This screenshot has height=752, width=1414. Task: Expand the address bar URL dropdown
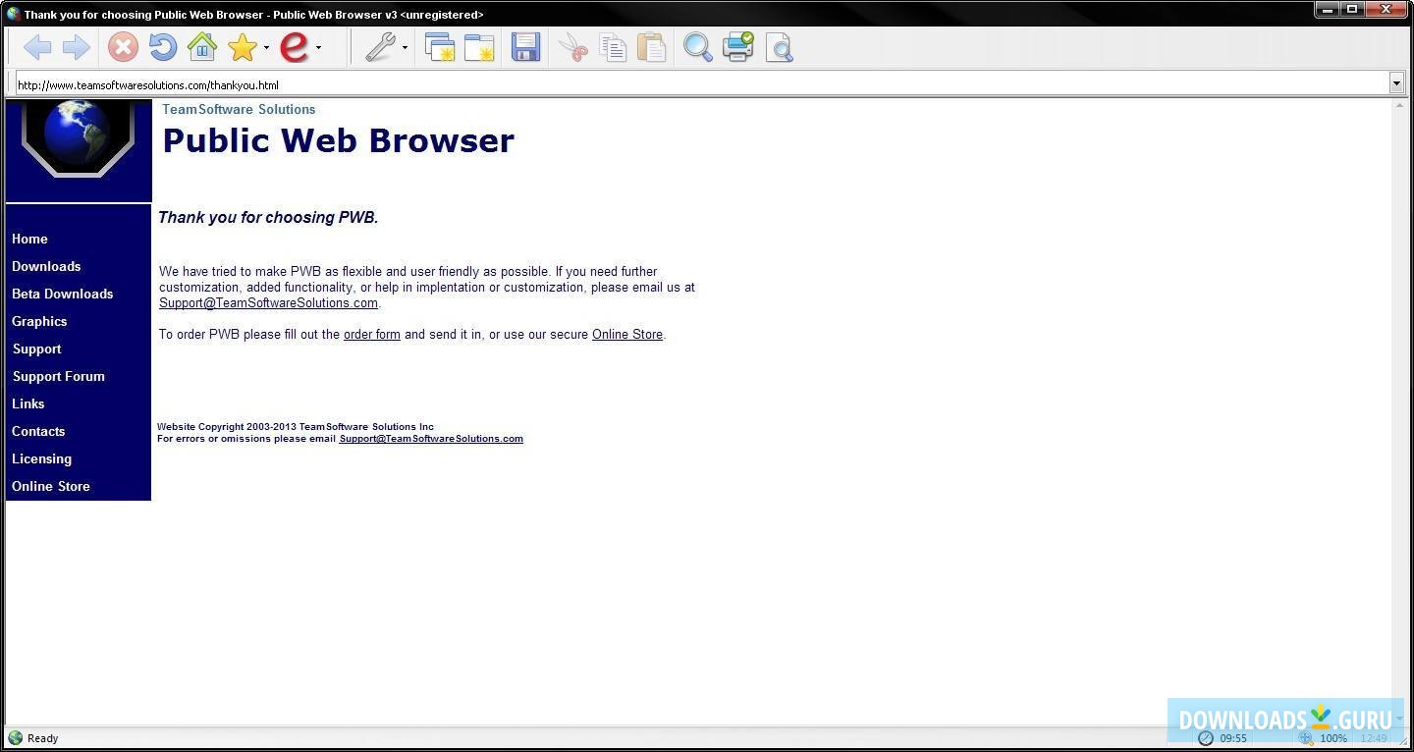point(1396,84)
